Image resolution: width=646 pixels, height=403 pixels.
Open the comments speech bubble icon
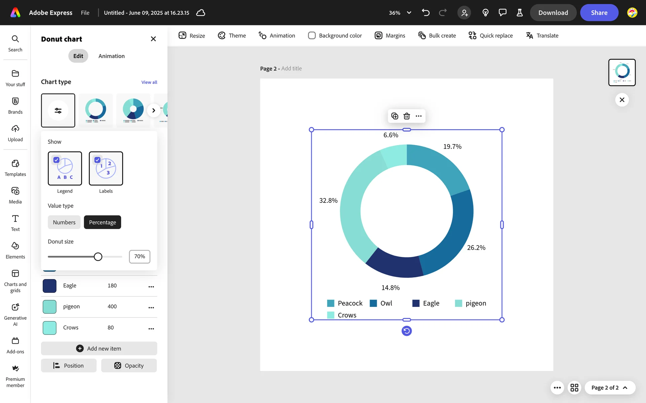(502, 13)
